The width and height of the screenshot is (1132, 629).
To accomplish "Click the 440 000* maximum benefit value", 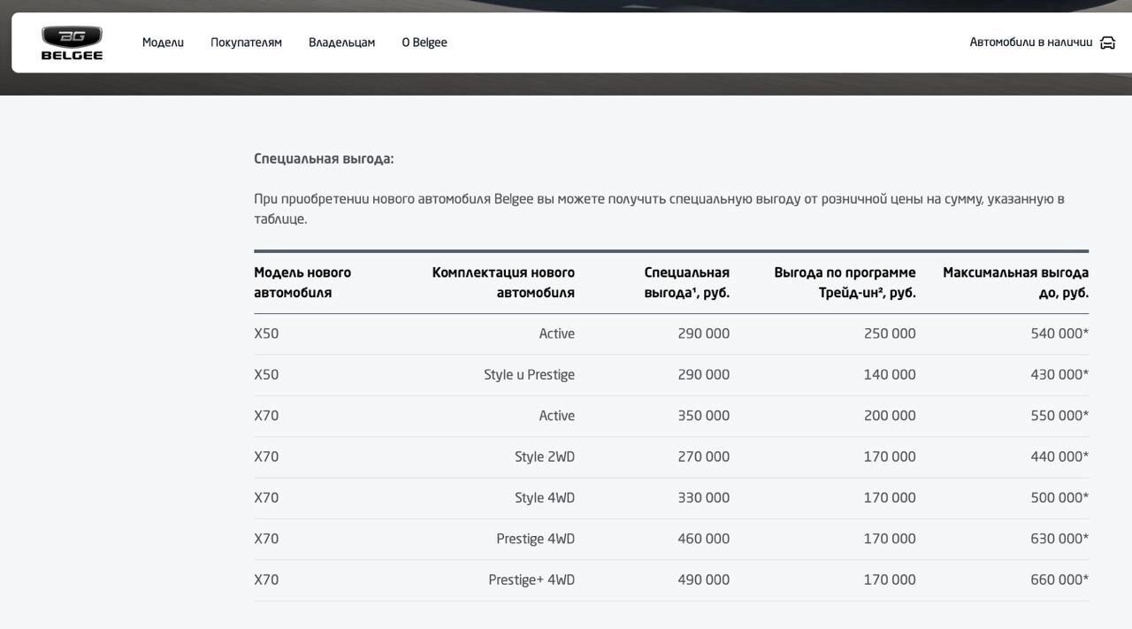I will [1059, 457].
